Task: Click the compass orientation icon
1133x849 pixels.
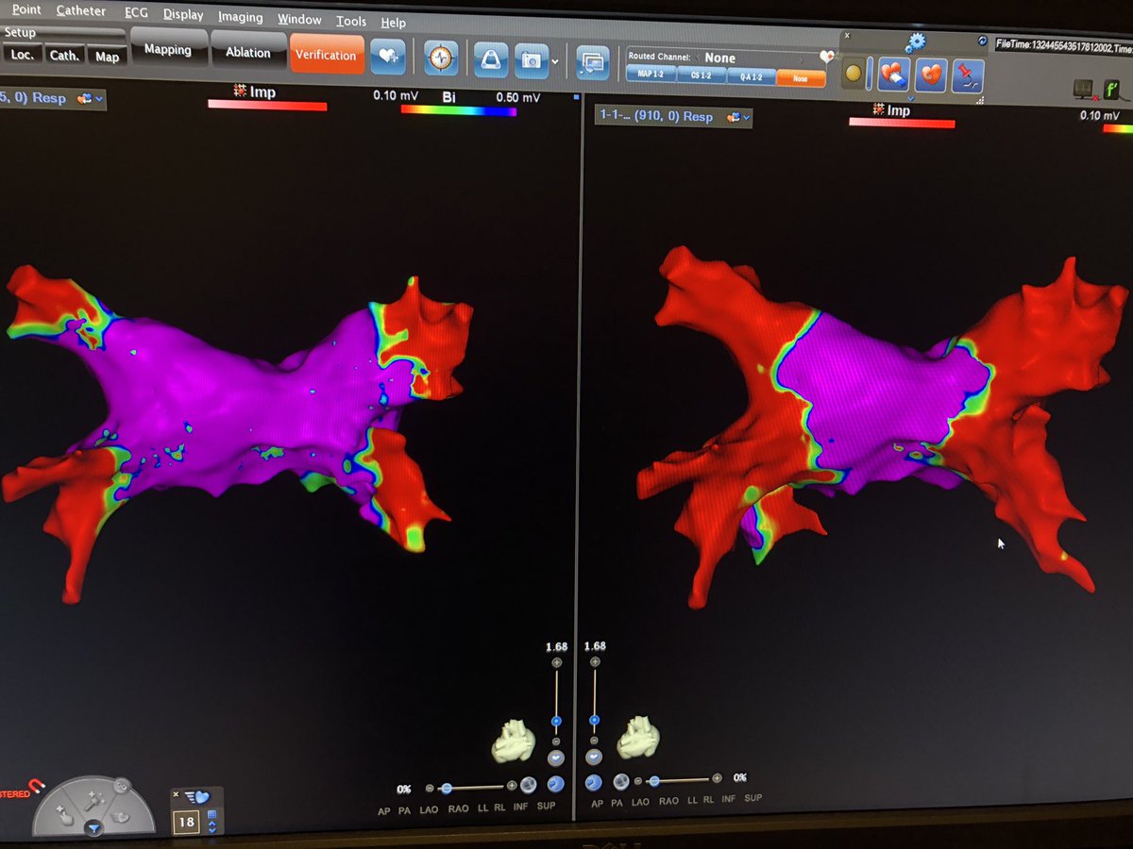Action: tap(441, 58)
